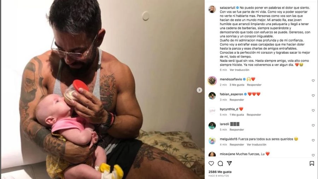The height and width of the screenshot is (179, 318).
Task: Like laredii's comment heart
Action: [x=313, y=126]
